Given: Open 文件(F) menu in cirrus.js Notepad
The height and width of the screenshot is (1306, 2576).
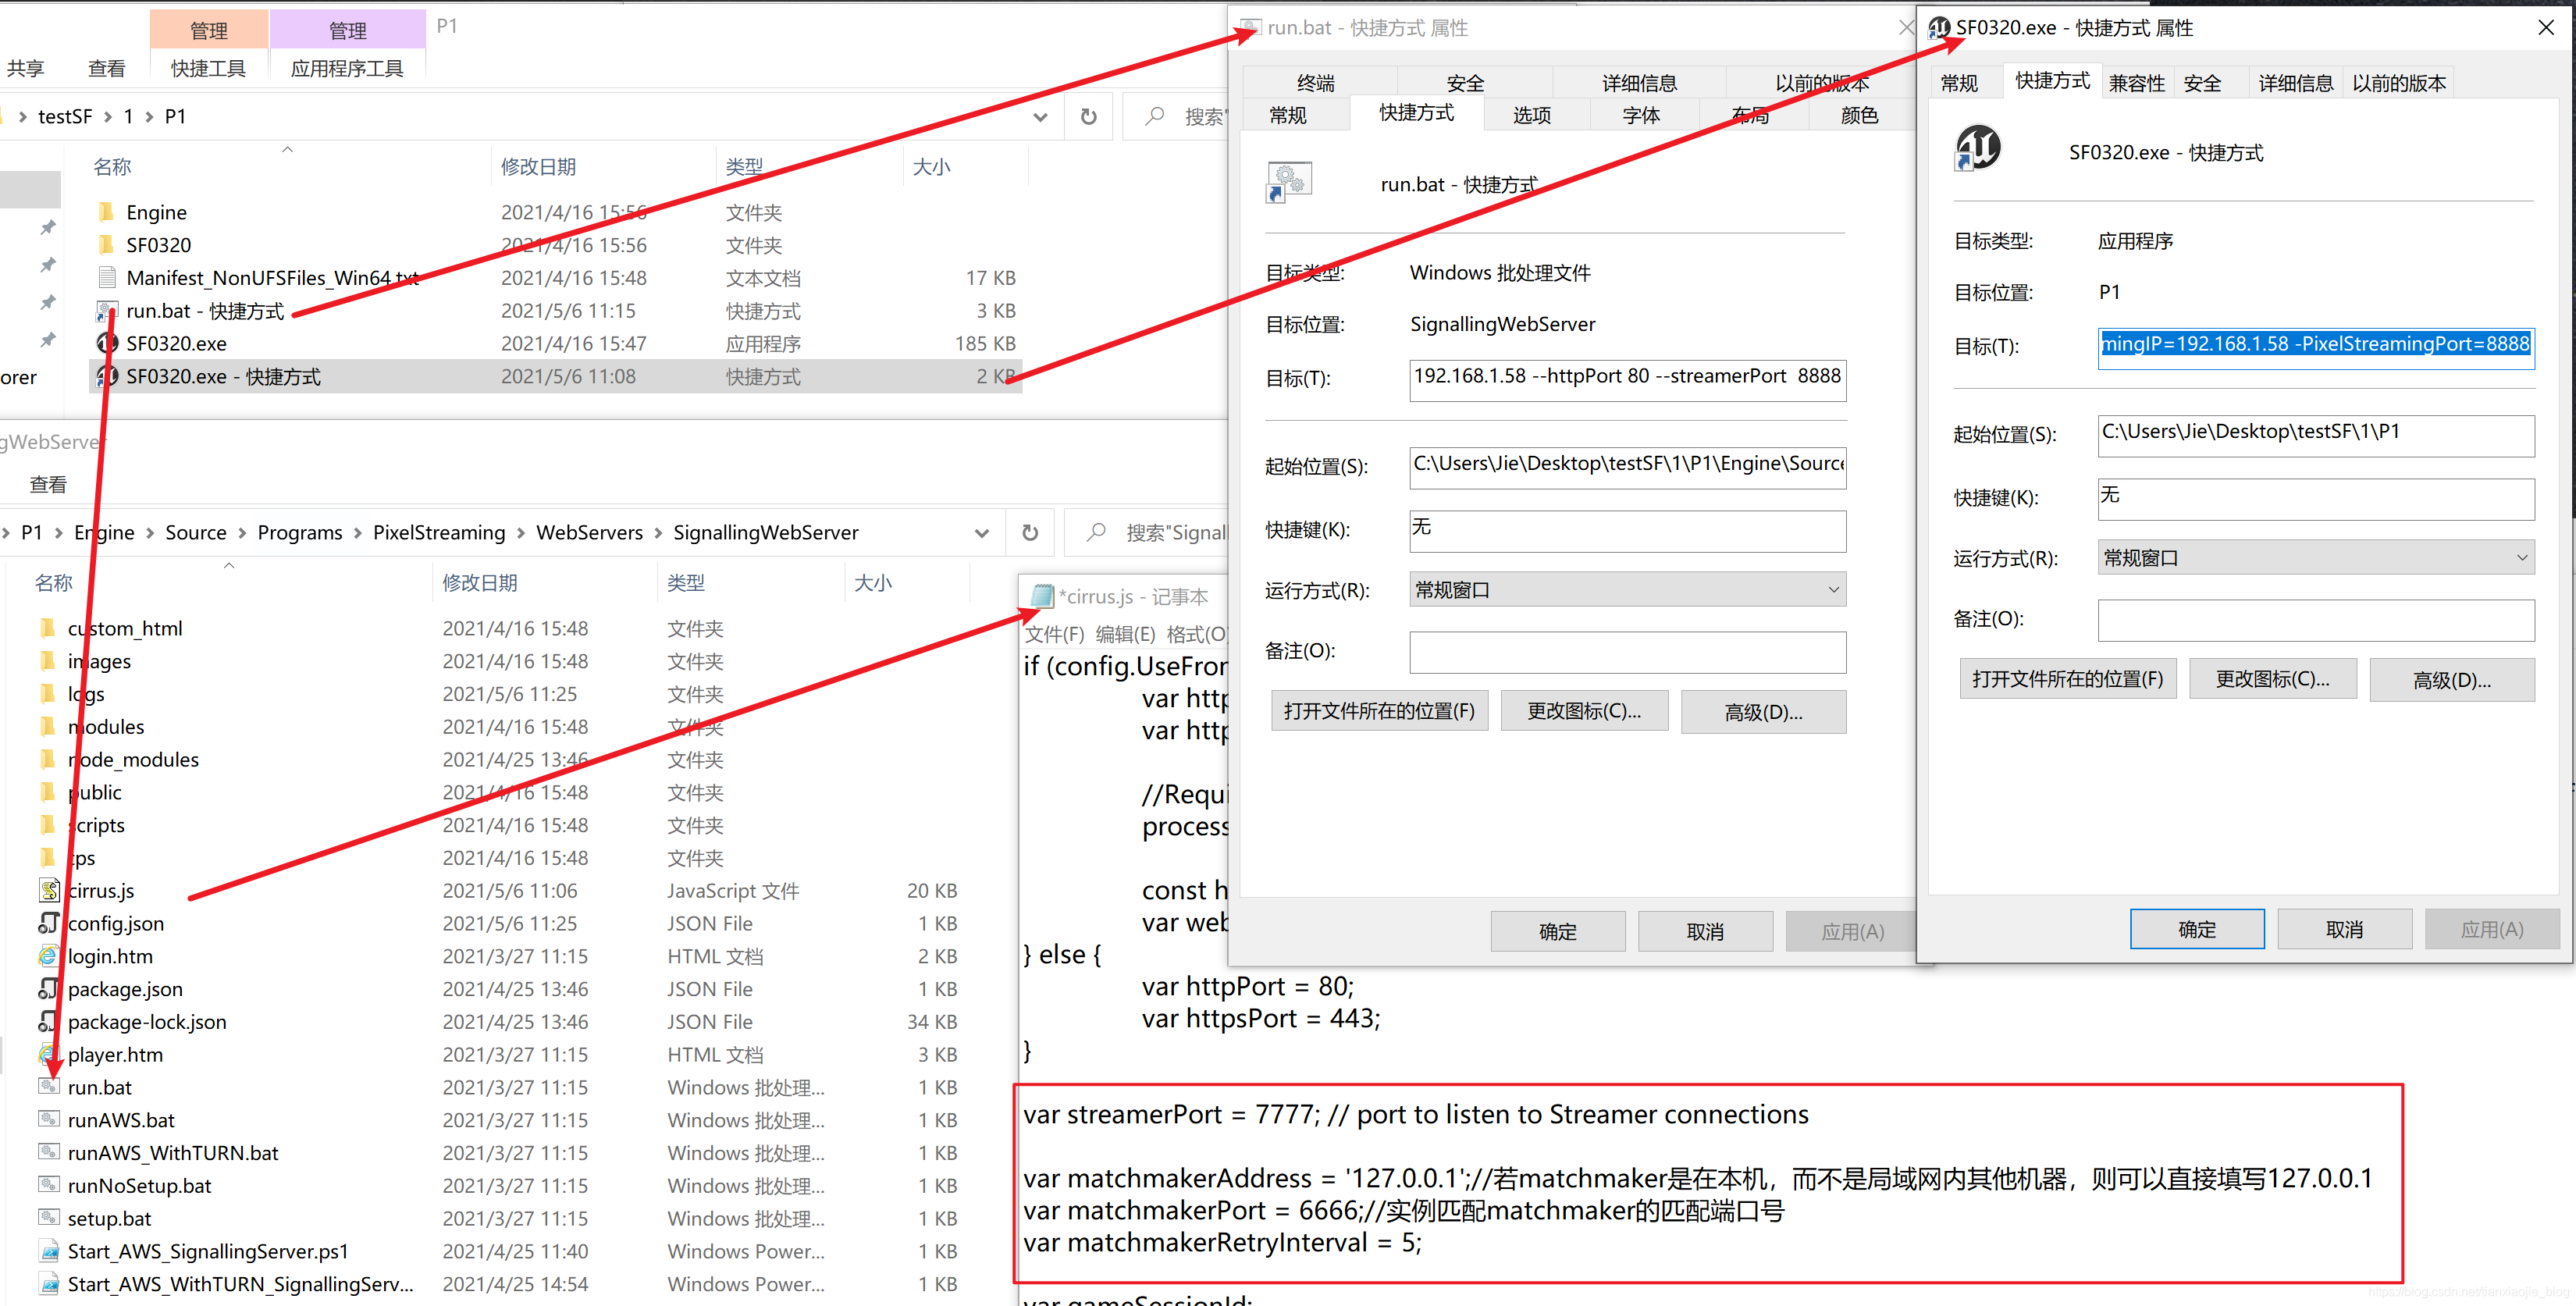Looking at the screenshot, I should 1055,634.
